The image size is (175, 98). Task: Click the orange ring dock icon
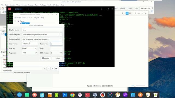pos(118,95)
